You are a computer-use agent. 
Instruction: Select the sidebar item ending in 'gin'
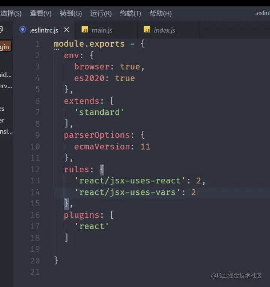(6, 47)
